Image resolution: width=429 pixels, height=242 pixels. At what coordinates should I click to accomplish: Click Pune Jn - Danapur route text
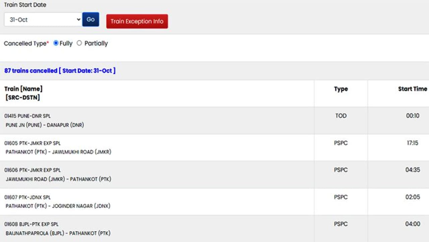(x=45, y=125)
